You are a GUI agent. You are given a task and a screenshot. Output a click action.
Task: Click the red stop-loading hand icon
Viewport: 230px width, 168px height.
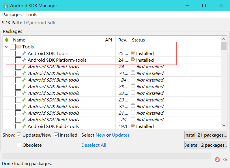click(217, 159)
